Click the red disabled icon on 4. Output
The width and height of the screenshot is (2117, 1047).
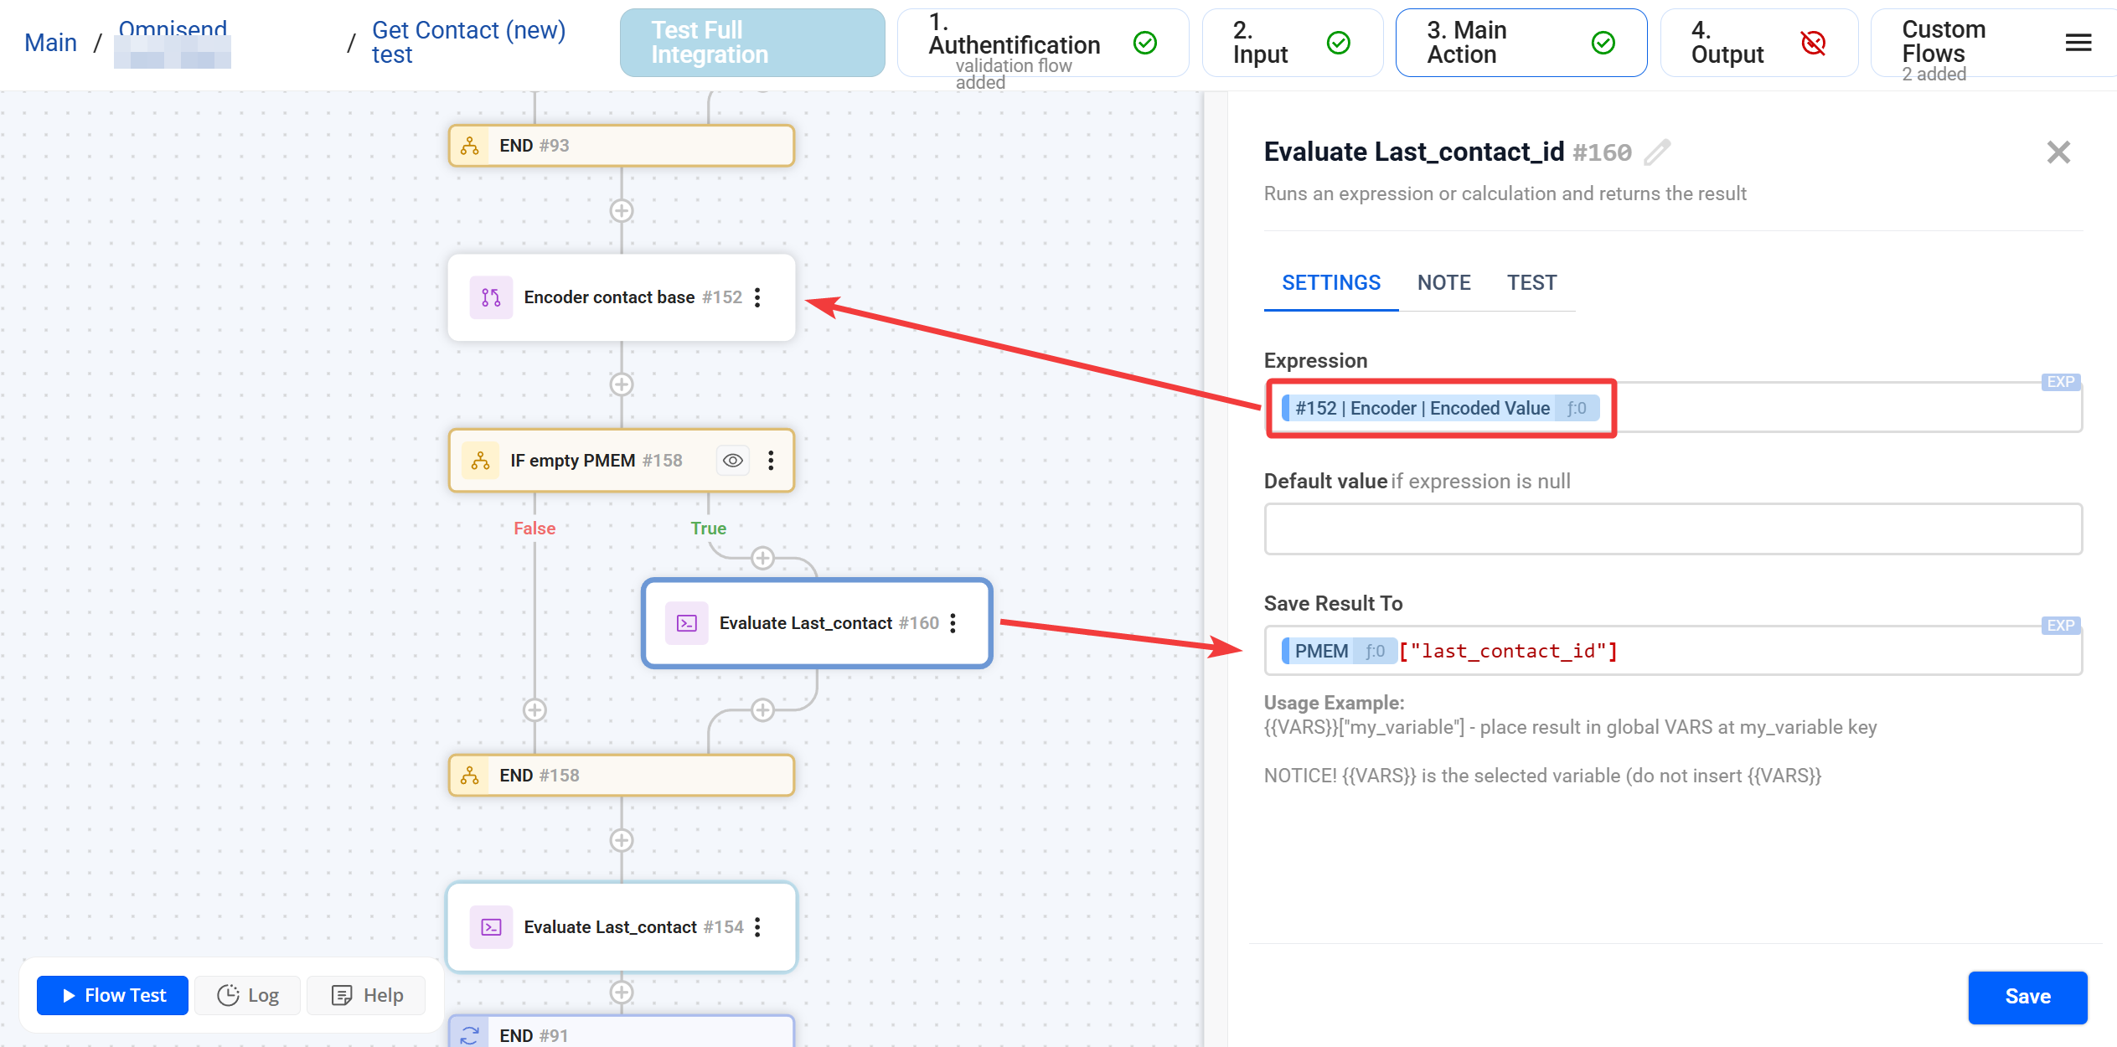coord(1812,43)
